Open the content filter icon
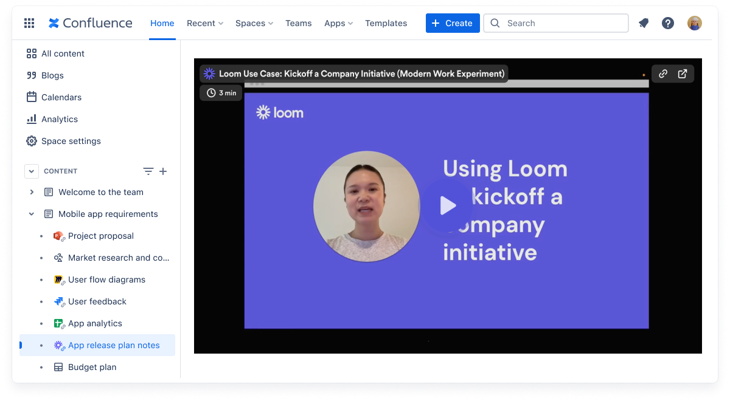730x401 pixels. 148,171
